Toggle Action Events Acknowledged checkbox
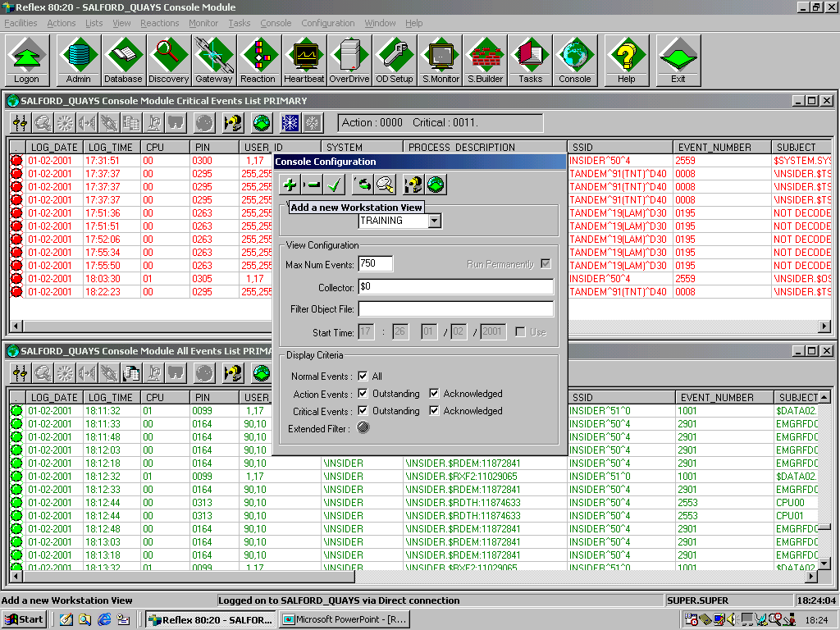Viewport: 840px width, 630px height. tap(434, 394)
